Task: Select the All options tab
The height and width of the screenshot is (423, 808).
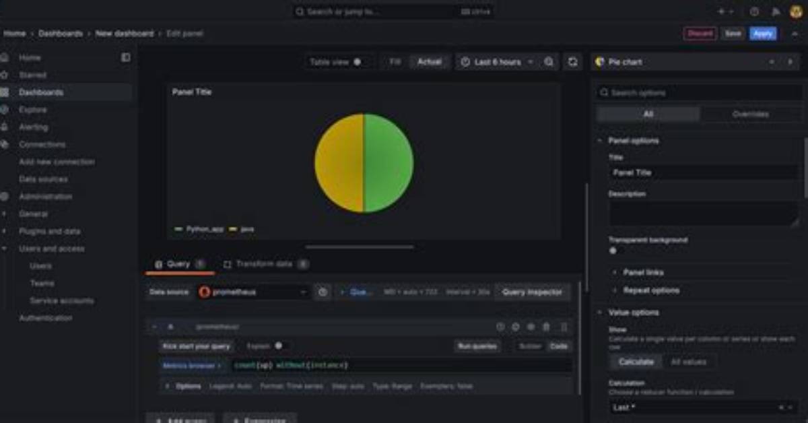Action: [648, 115]
